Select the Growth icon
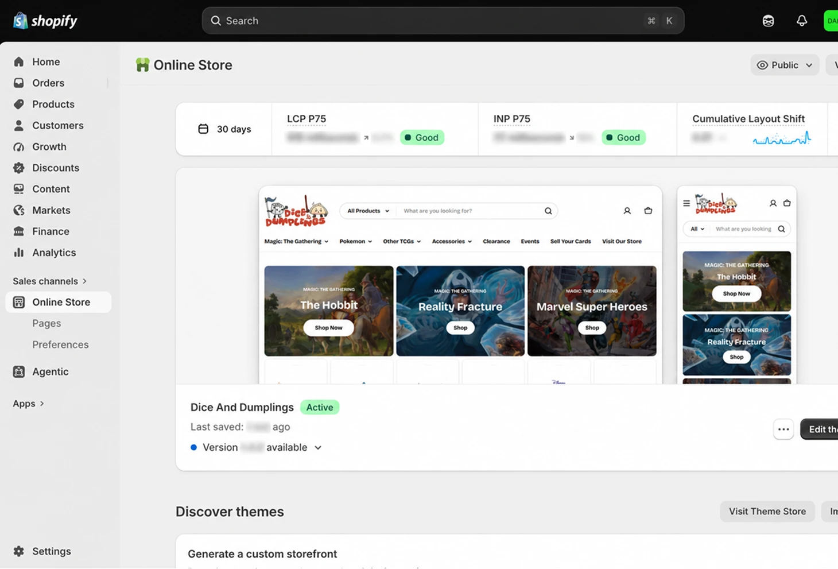The width and height of the screenshot is (838, 569). (19, 146)
